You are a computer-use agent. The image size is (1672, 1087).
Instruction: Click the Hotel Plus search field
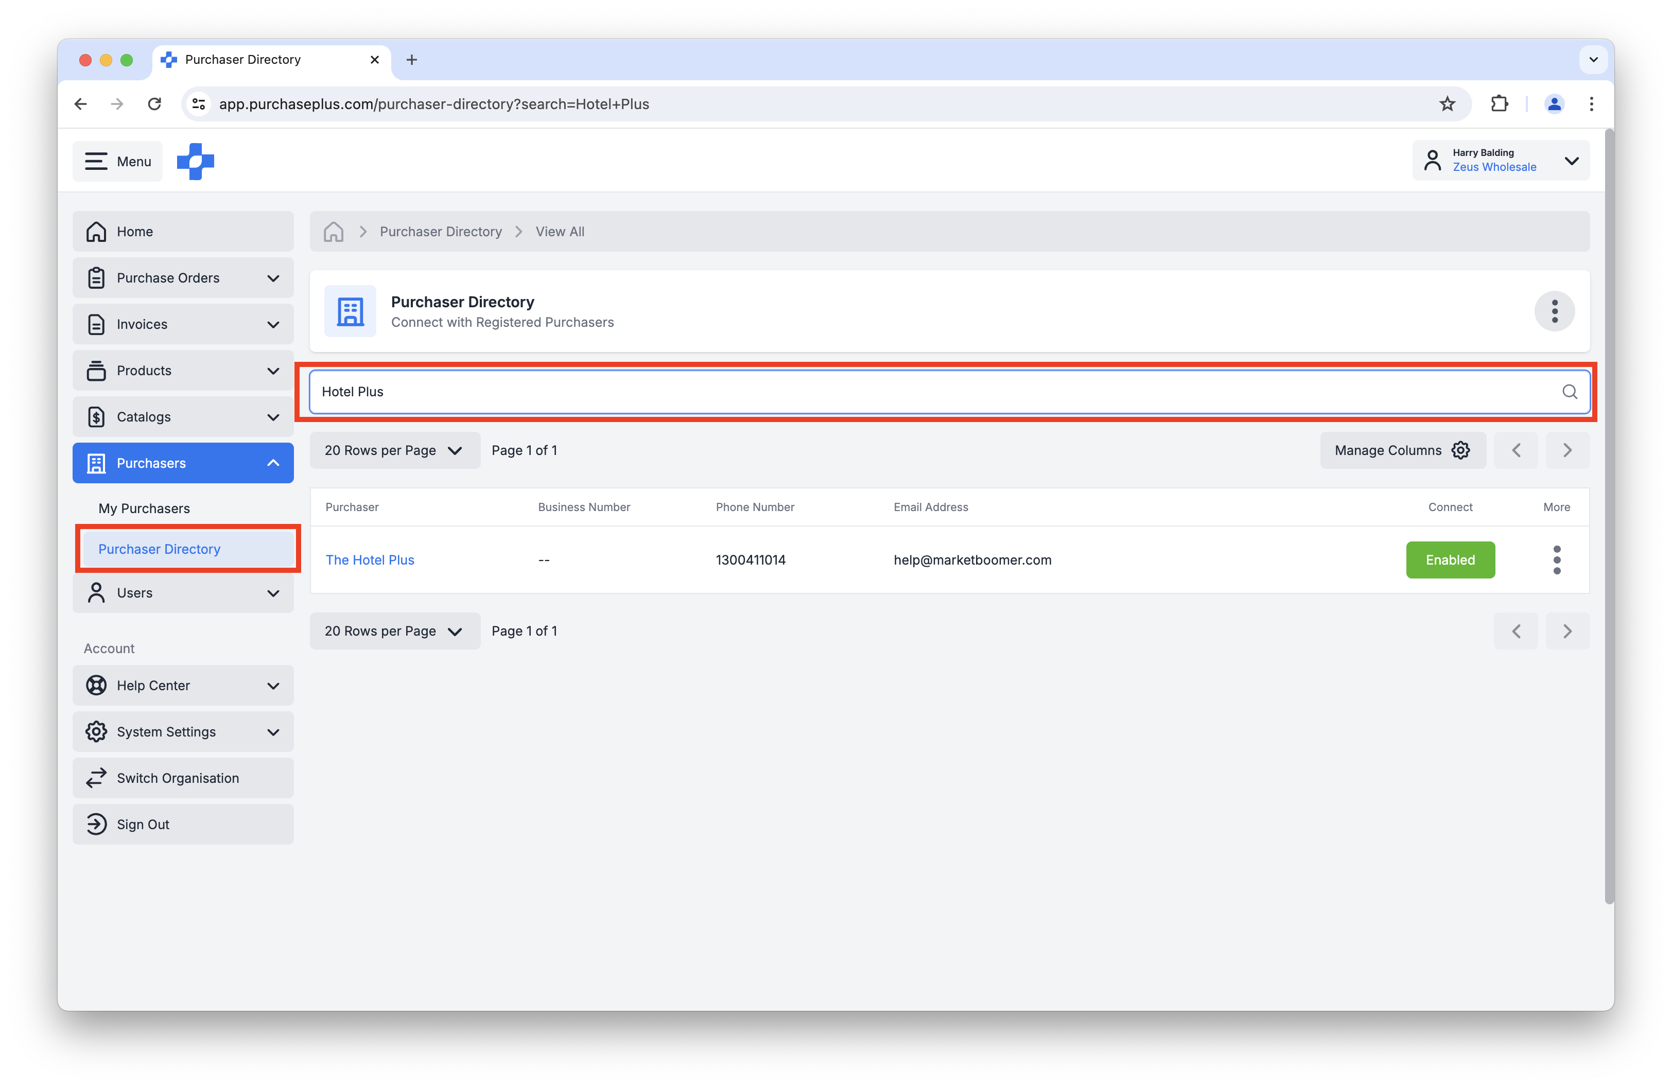(950, 392)
